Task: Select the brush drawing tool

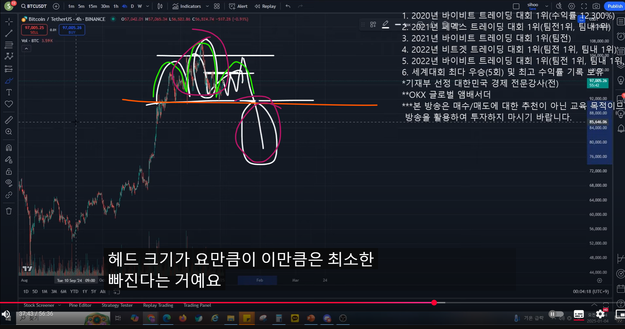Action: 9,81
